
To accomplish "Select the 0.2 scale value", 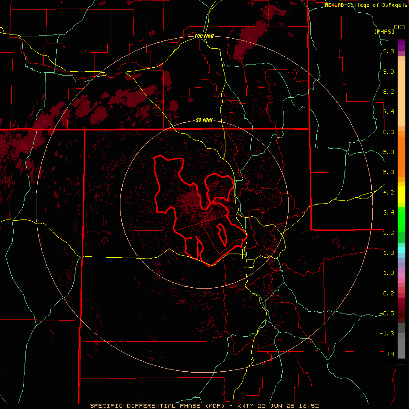I will click(389, 294).
